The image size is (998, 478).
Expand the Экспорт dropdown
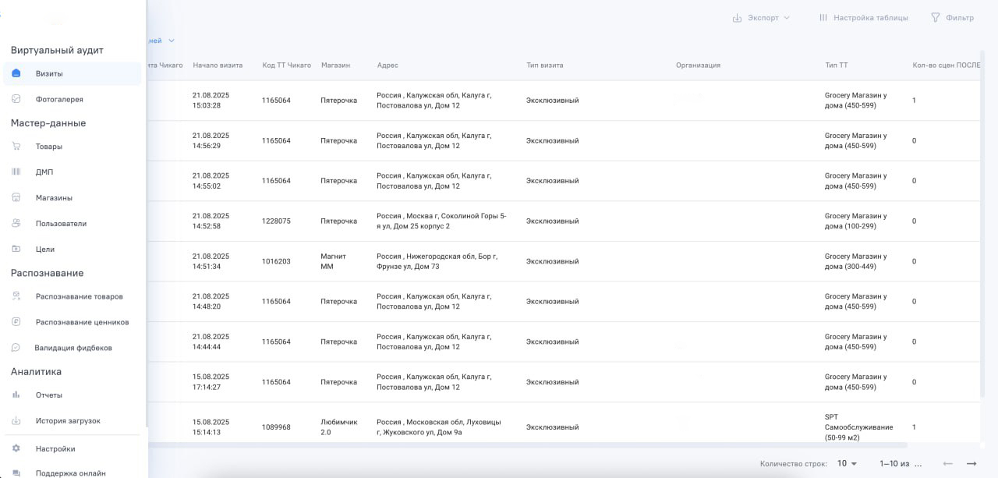point(761,17)
